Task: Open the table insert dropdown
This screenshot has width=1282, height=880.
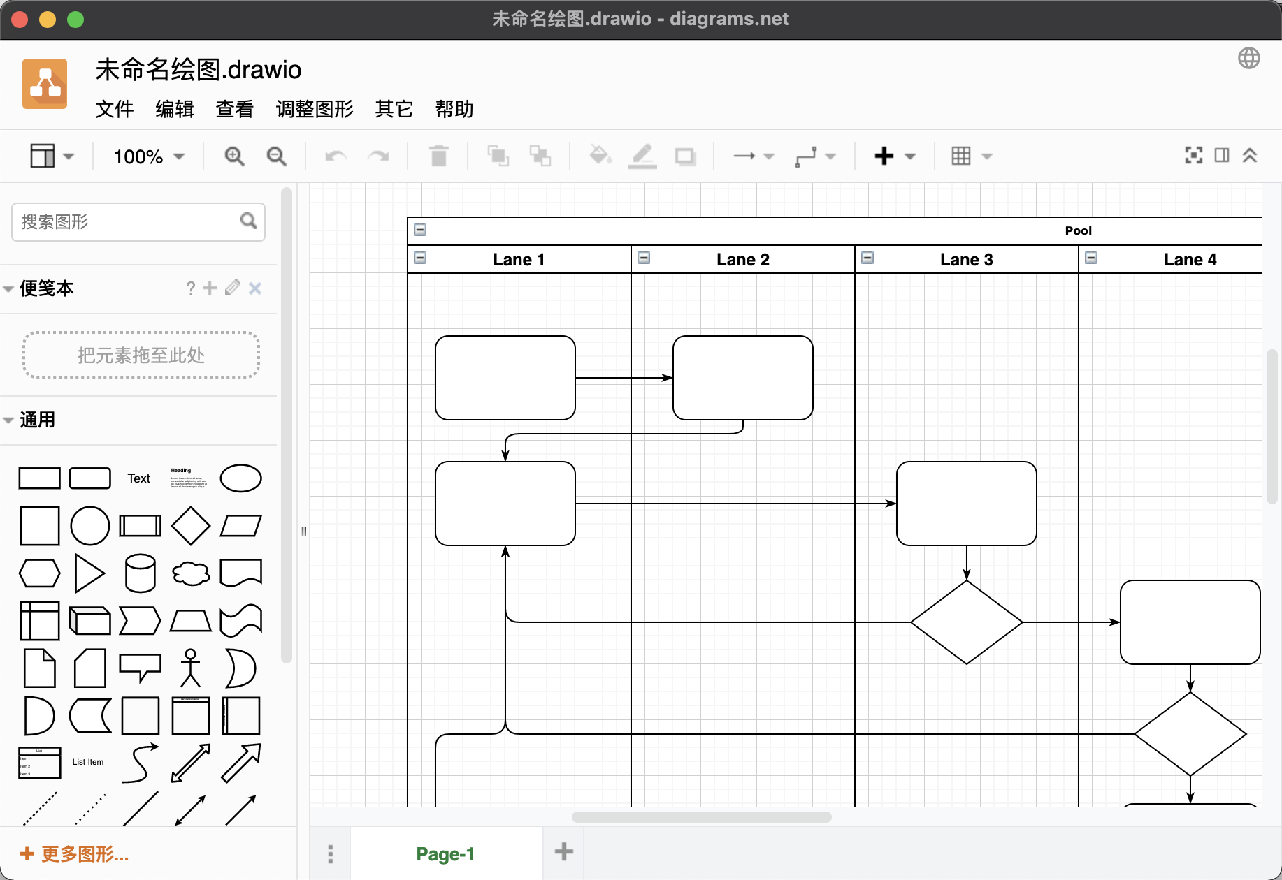Action: coord(972,156)
